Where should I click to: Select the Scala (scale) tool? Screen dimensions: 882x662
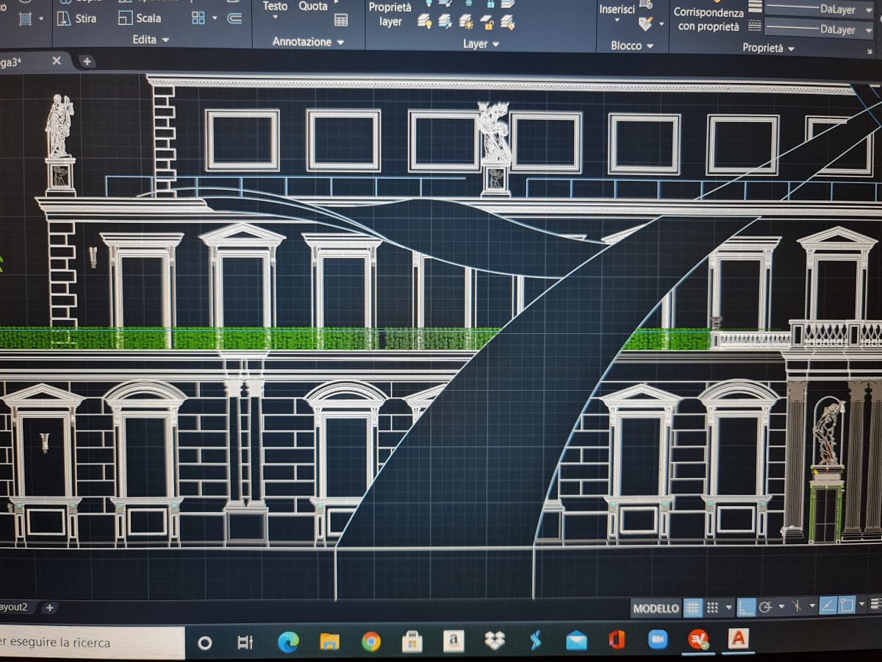(140, 18)
